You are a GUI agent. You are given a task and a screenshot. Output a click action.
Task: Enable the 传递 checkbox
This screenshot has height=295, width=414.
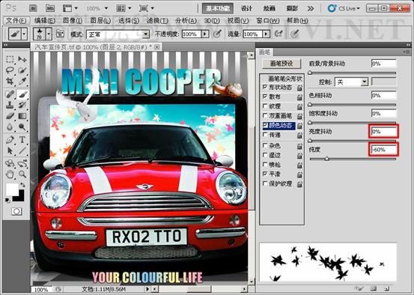[x=265, y=135]
